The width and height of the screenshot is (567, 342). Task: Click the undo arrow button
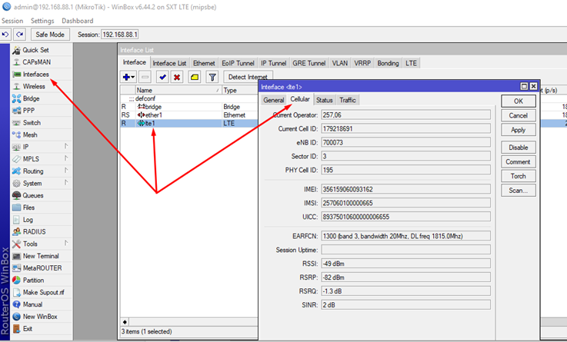click(x=5, y=35)
